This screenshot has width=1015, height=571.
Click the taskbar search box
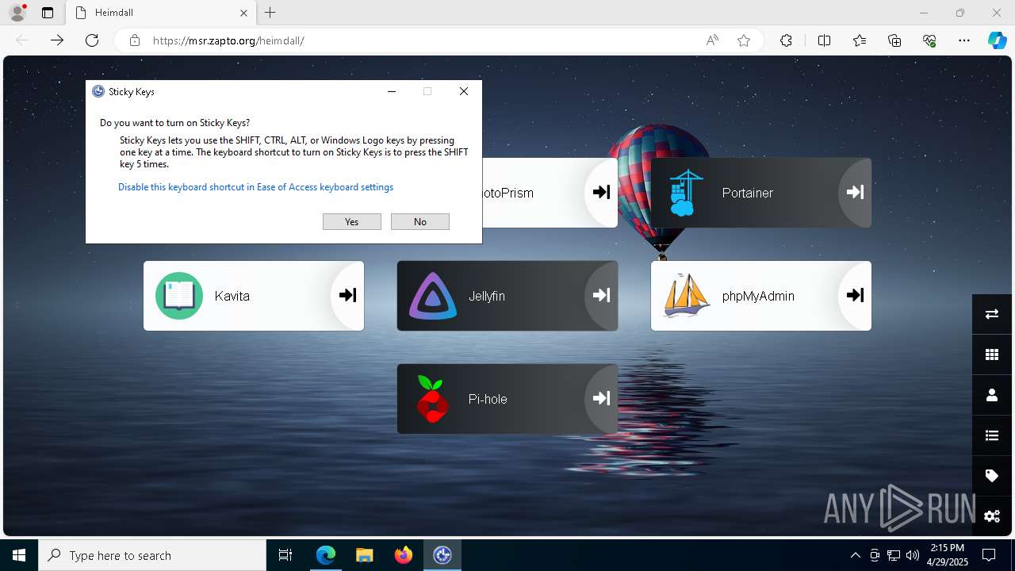pos(152,555)
